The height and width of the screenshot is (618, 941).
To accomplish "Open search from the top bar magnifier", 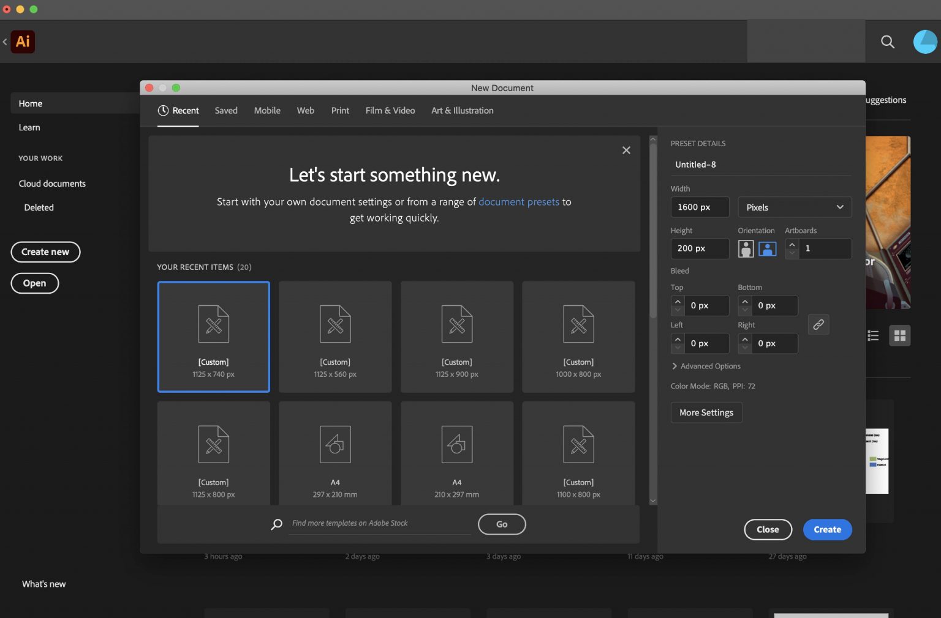I will coord(887,42).
